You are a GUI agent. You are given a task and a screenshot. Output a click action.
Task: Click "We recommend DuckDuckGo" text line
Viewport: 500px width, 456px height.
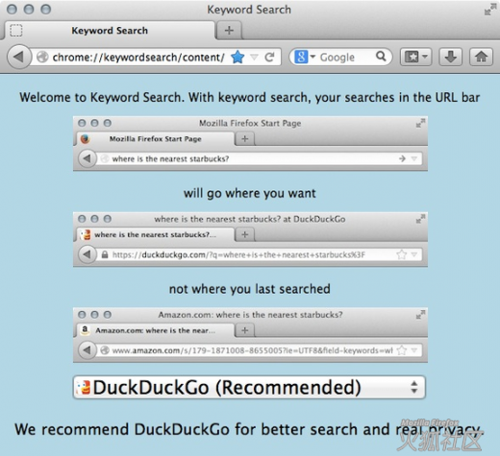coord(248,429)
